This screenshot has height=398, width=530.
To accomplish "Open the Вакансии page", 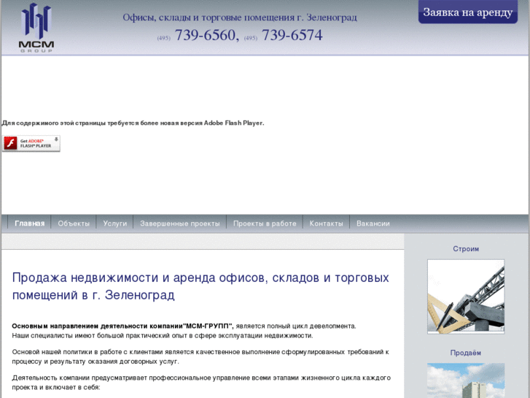I will [x=373, y=223].
